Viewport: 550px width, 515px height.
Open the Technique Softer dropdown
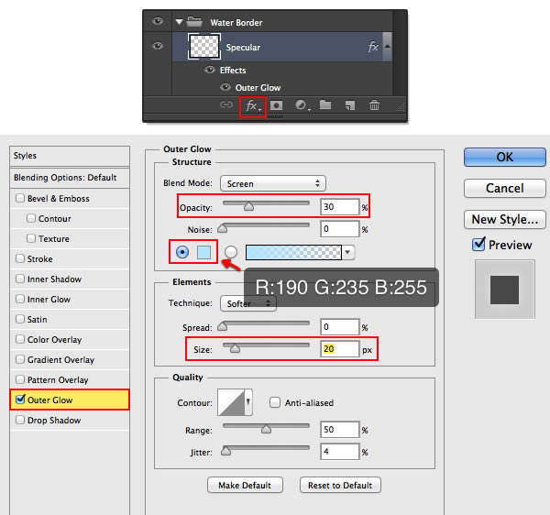click(248, 303)
